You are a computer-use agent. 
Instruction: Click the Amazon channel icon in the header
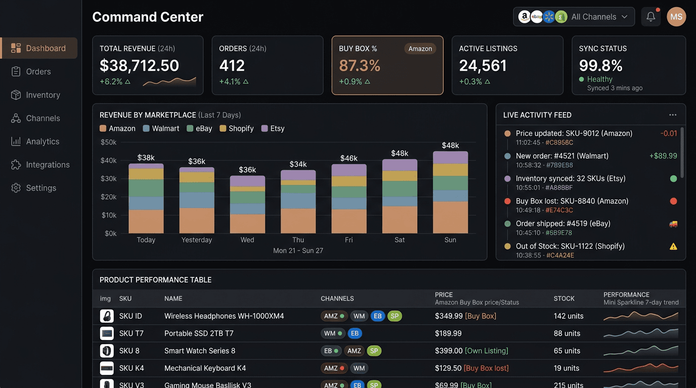524,17
